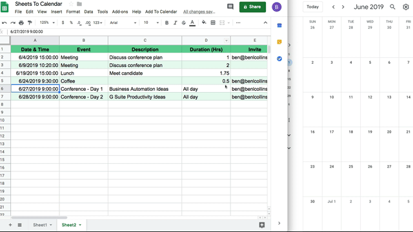The height and width of the screenshot is (232, 413).
Task: Open the Edit menu
Action: coord(30,12)
